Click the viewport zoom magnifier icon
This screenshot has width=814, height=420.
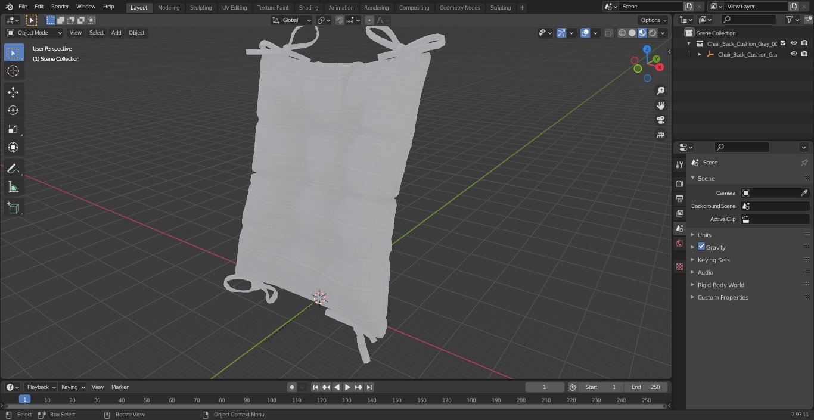tap(660, 91)
